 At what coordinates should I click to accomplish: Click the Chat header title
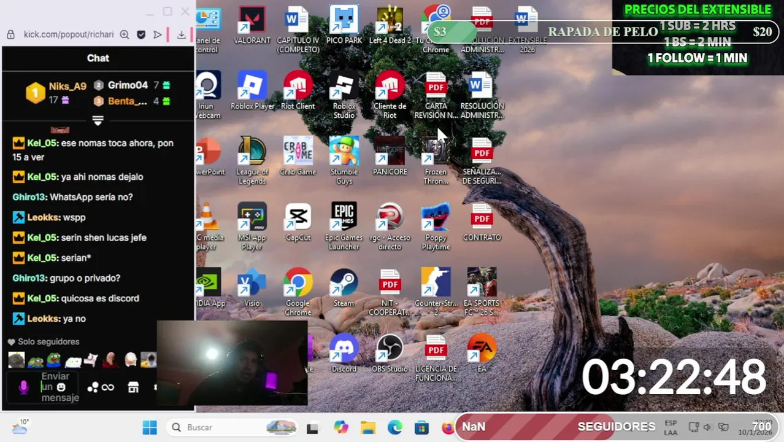98,58
